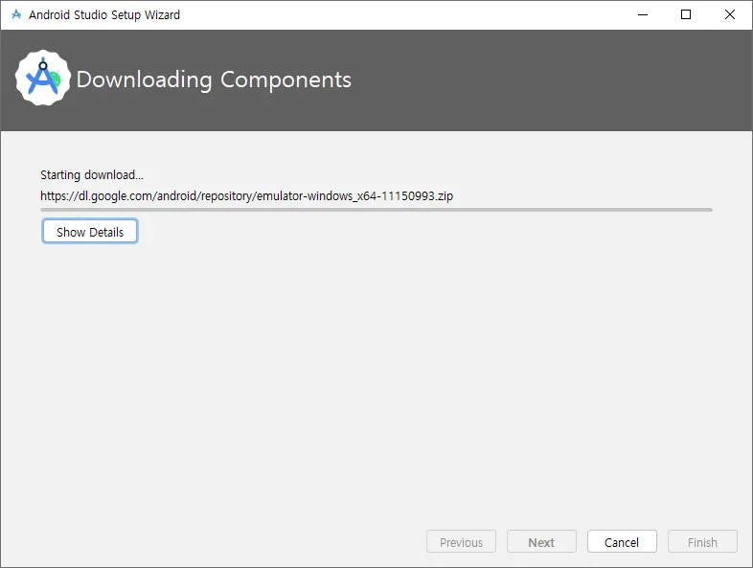
Task: Cancel the component download
Action: (x=622, y=541)
